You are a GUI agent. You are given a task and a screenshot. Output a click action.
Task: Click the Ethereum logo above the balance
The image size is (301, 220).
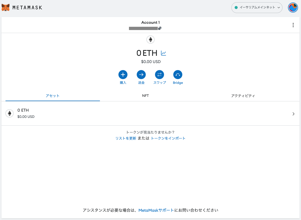point(150,40)
